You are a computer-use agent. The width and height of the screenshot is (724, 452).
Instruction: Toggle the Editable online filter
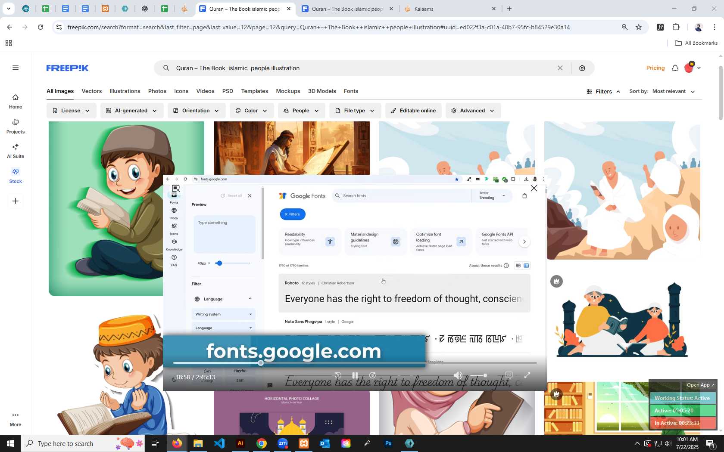(x=413, y=111)
